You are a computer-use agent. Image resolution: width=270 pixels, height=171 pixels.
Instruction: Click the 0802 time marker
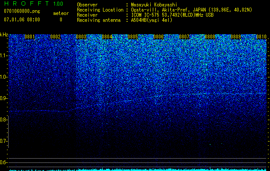[55, 37]
